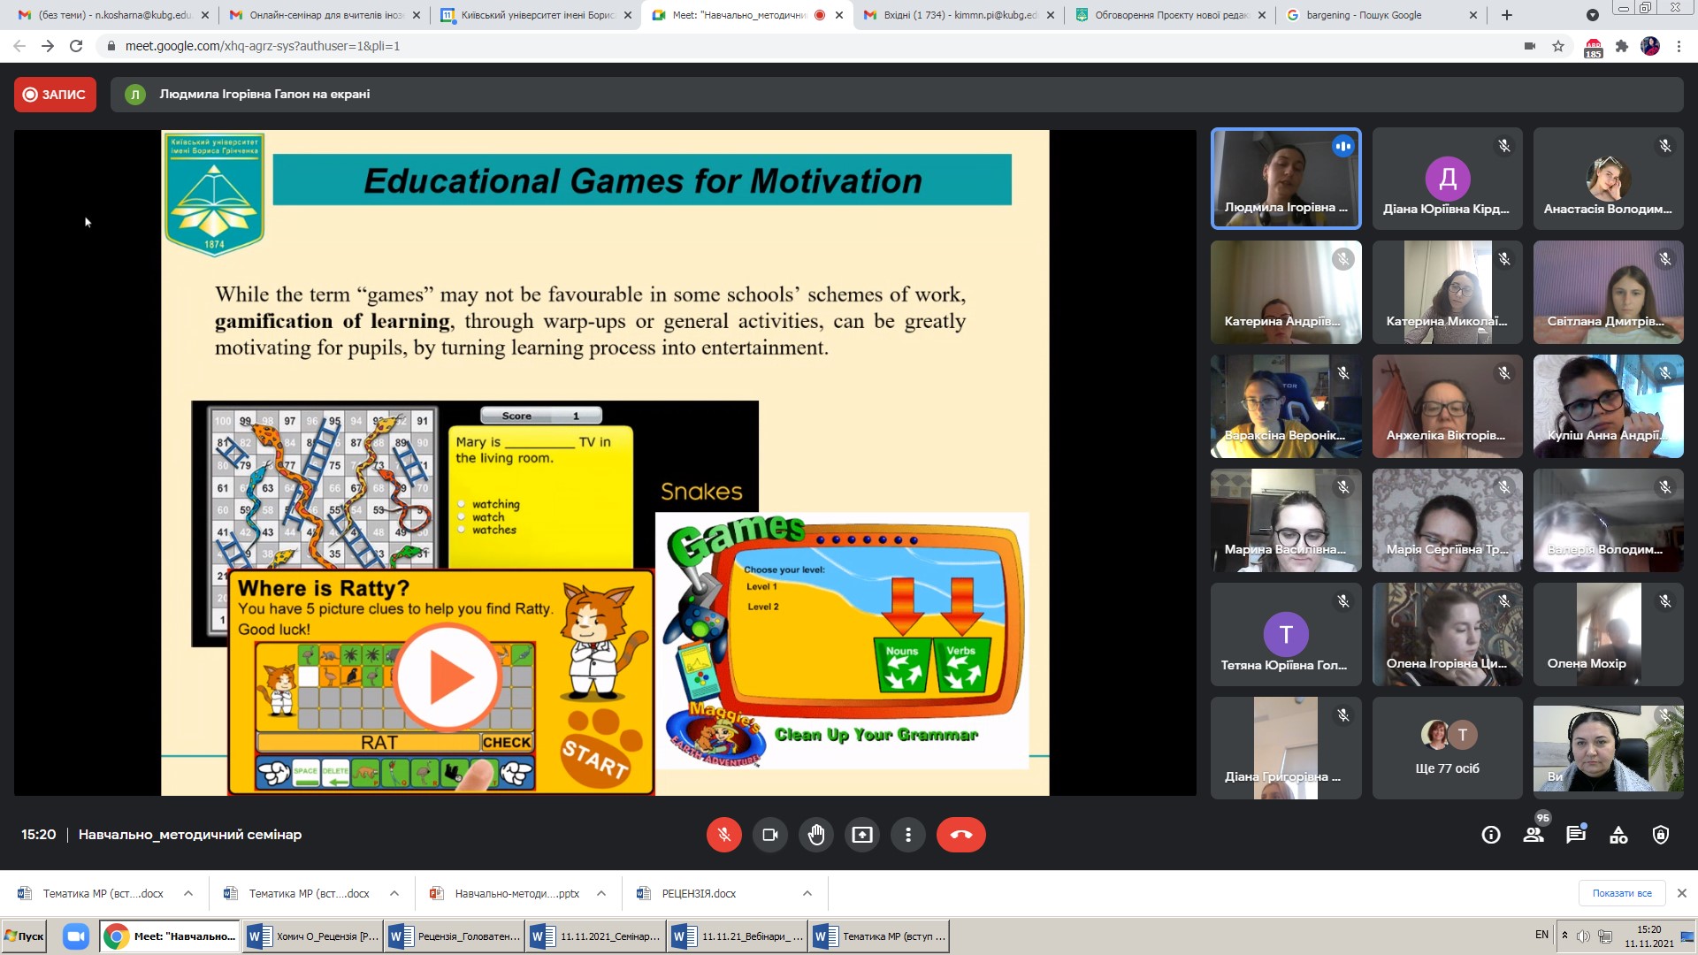This screenshot has width=1698, height=955.
Task: Expand options for РЕЦЕНЗІЯ.docx download
Action: (x=807, y=894)
